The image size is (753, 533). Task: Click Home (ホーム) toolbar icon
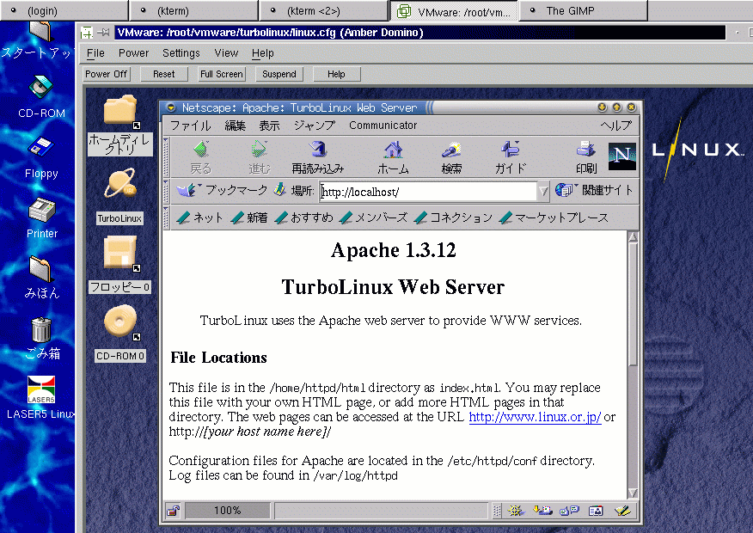tap(393, 150)
